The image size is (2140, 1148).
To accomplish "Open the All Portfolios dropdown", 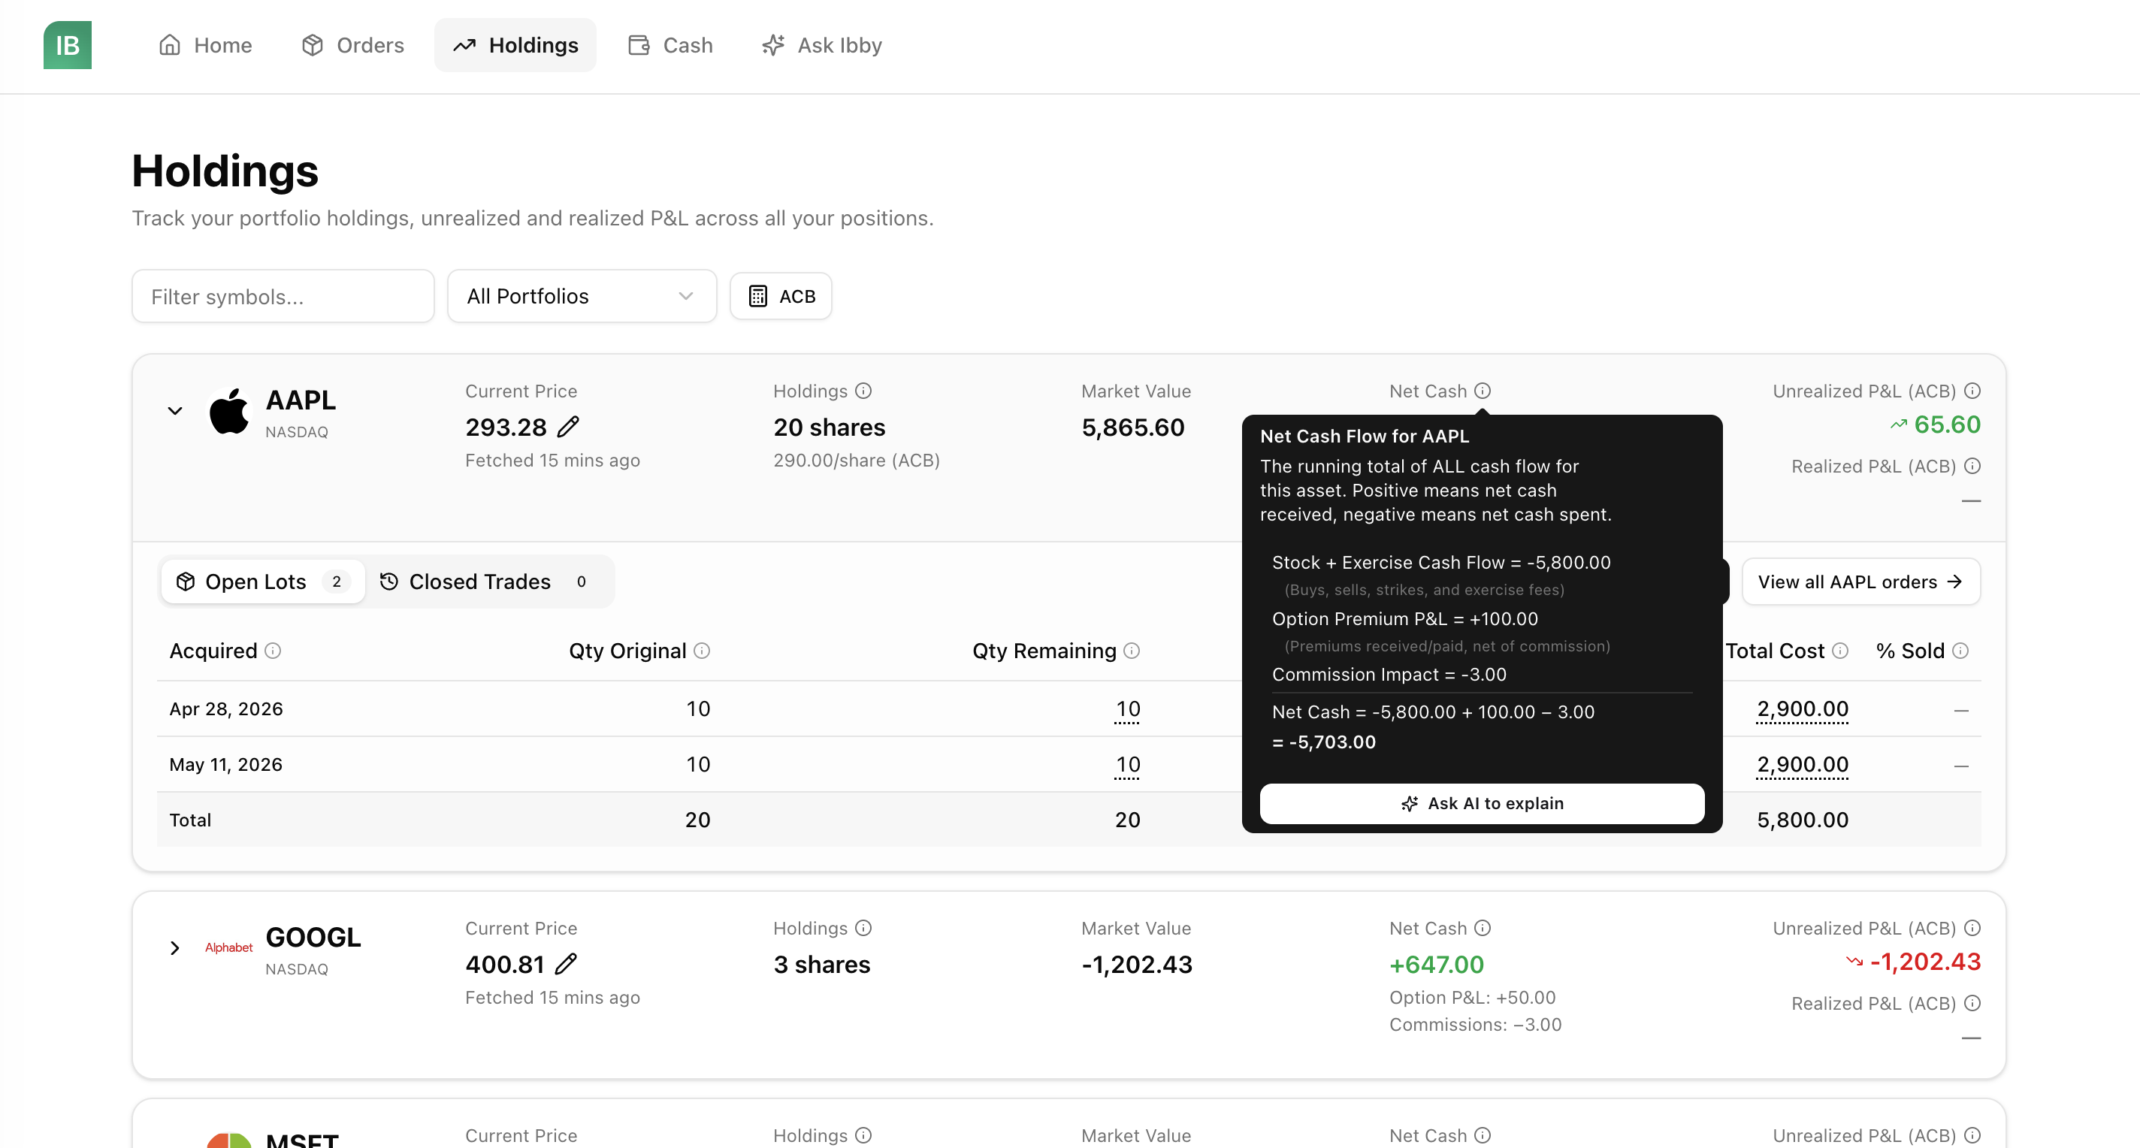I will tap(582, 296).
